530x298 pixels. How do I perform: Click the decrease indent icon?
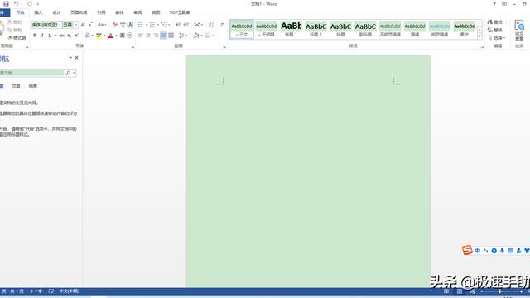click(179, 25)
